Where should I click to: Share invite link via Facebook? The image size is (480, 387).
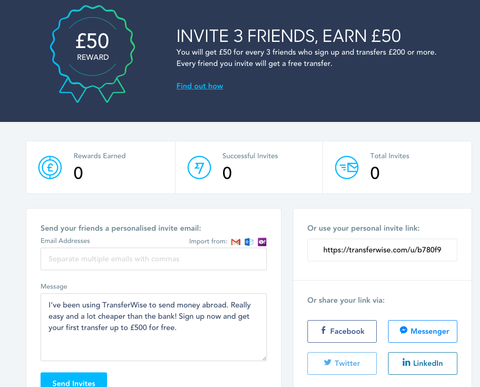(342, 331)
